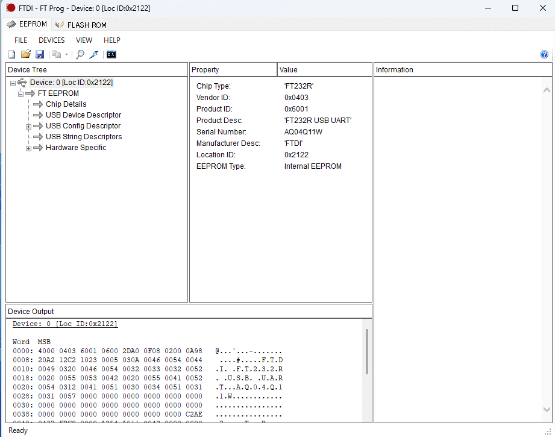This screenshot has height=437, width=555.
Task: Click the New template icon in toolbar
Action: (x=11, y=54)
